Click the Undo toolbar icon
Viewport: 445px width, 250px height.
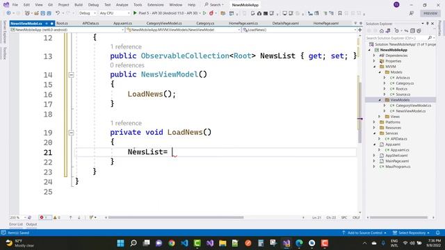58,13
